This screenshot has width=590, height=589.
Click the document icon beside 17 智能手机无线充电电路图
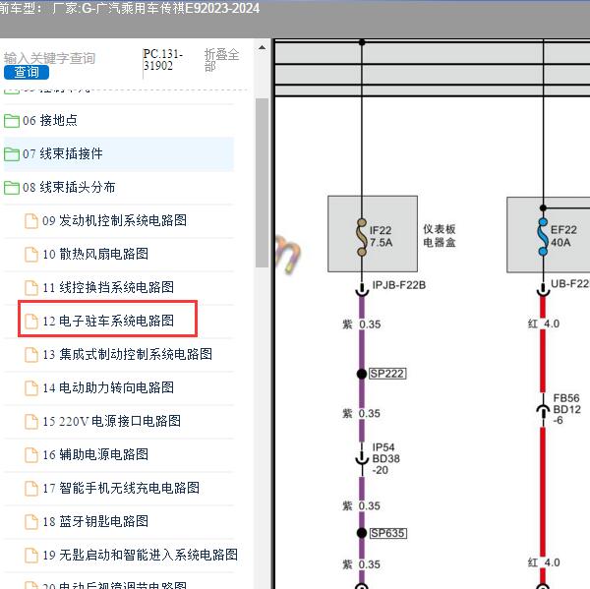tap(31, 489)
